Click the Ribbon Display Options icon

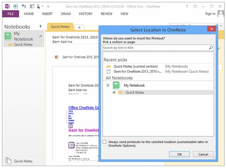(x=195, y=6)
